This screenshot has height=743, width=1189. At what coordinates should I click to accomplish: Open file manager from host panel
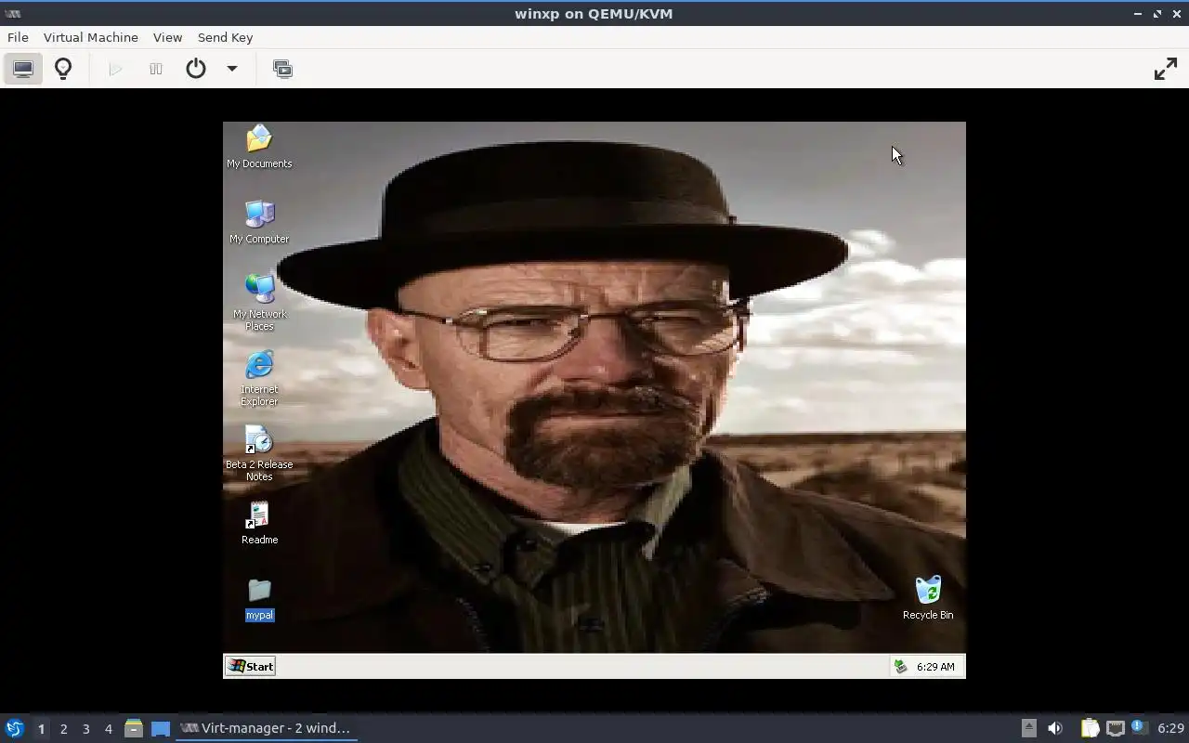tap(134, 728)
